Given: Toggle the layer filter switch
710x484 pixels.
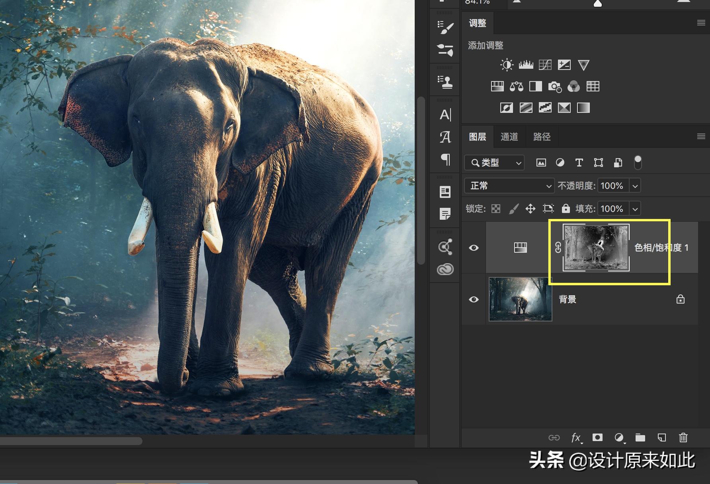Looking at the screenshot, I should [x=638, y=163].
